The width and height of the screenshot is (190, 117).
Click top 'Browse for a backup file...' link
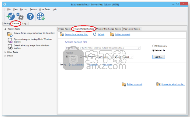(x=76, y=34)
